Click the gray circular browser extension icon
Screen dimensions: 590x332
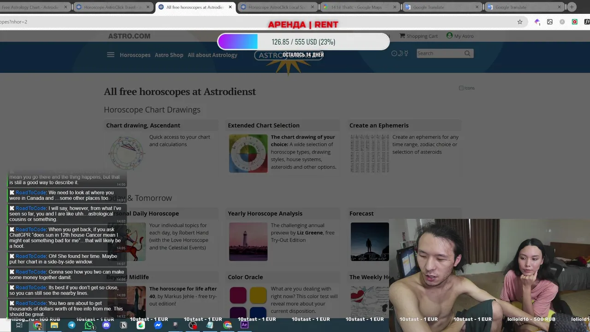(562, 22)
